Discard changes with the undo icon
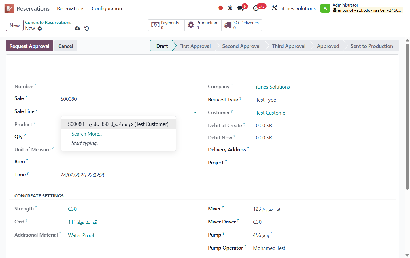The height and width of the screenshot is (258, 410). 87,28
